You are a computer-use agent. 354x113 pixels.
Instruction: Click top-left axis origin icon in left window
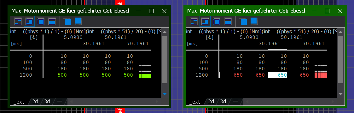pyautogui.click(x=67, y=22)
